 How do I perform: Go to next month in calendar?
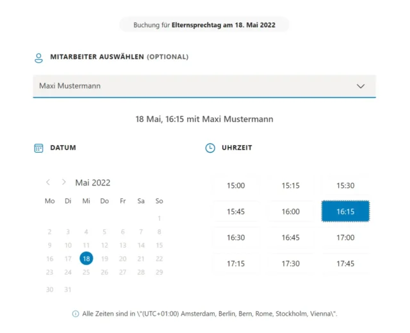pos(63,182)
